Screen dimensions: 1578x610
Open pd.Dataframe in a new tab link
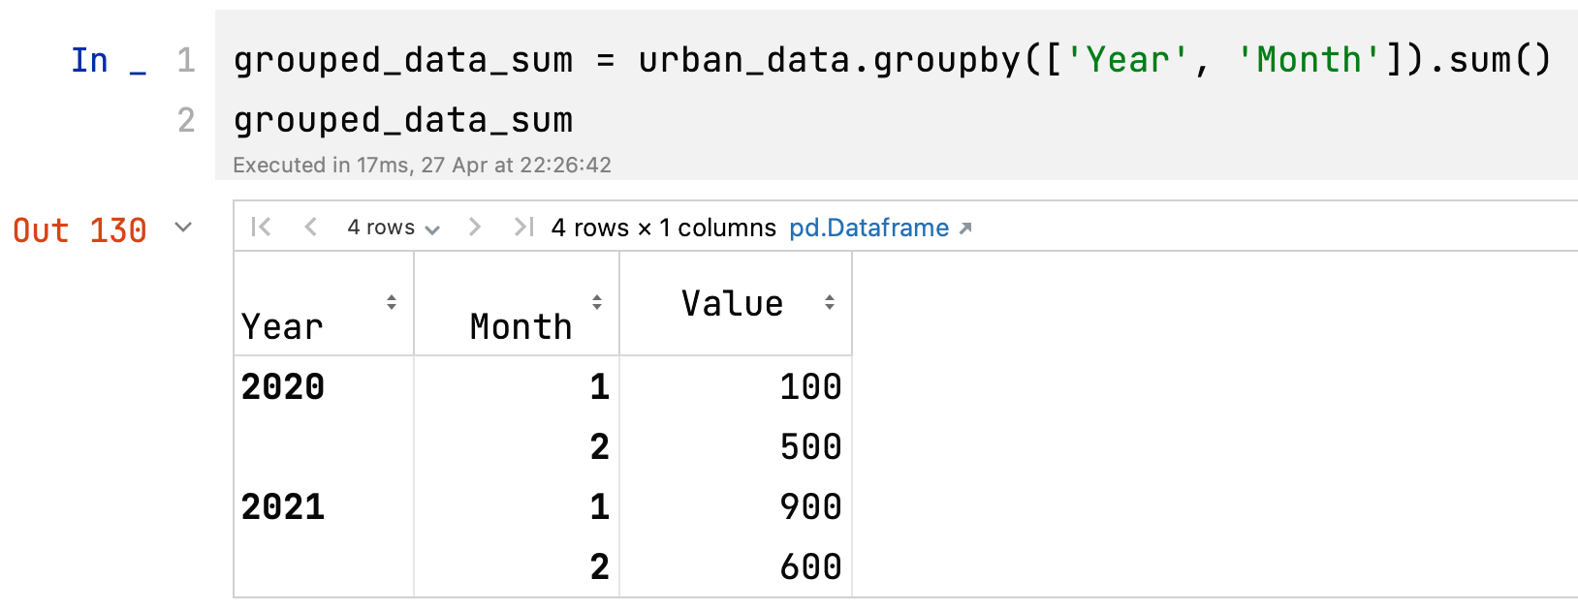click(880, 228)
